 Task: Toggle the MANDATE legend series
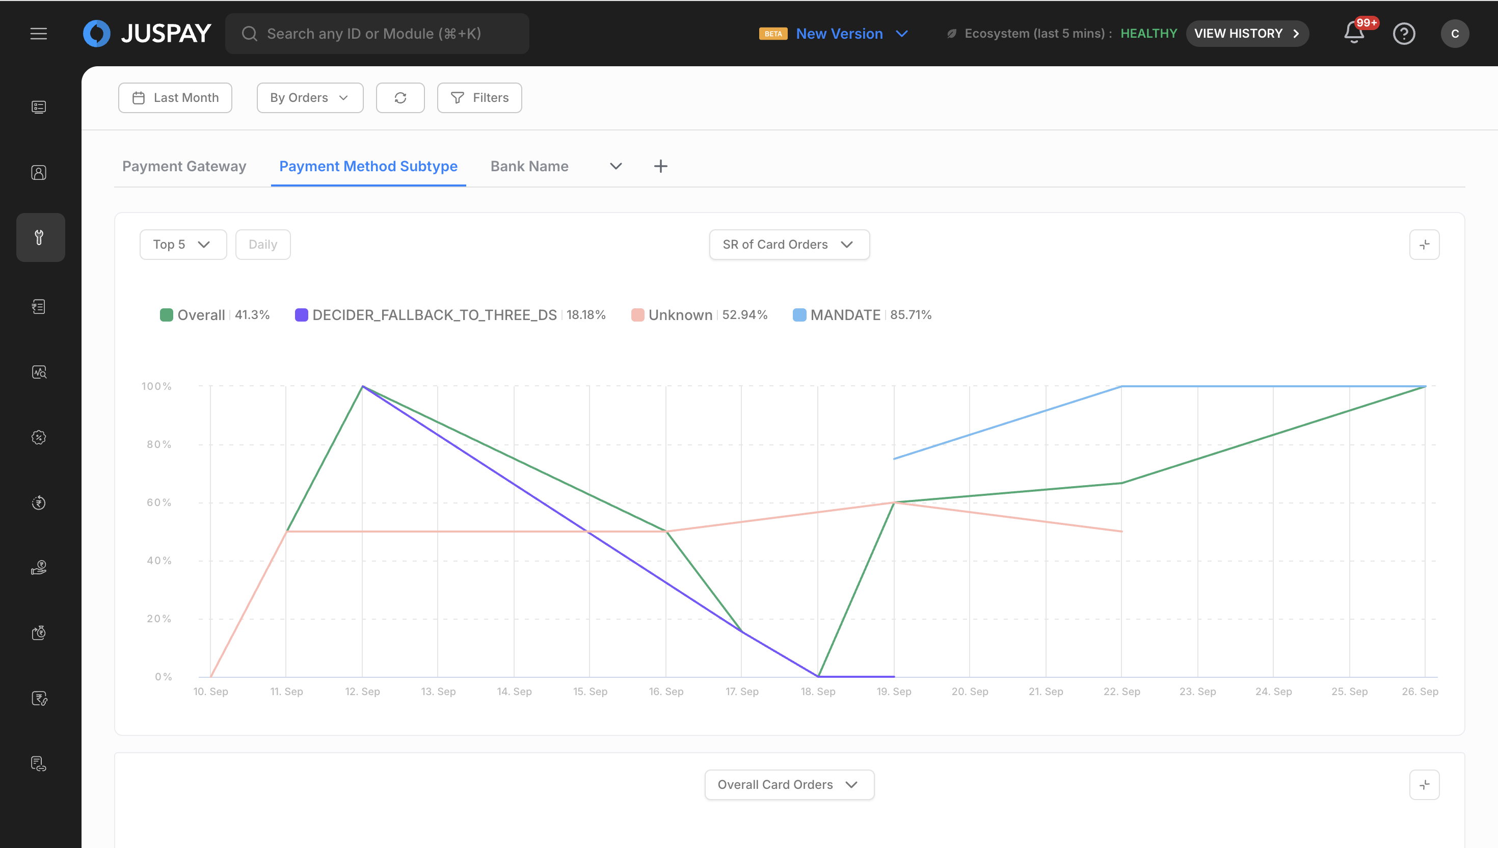[845, 315]
